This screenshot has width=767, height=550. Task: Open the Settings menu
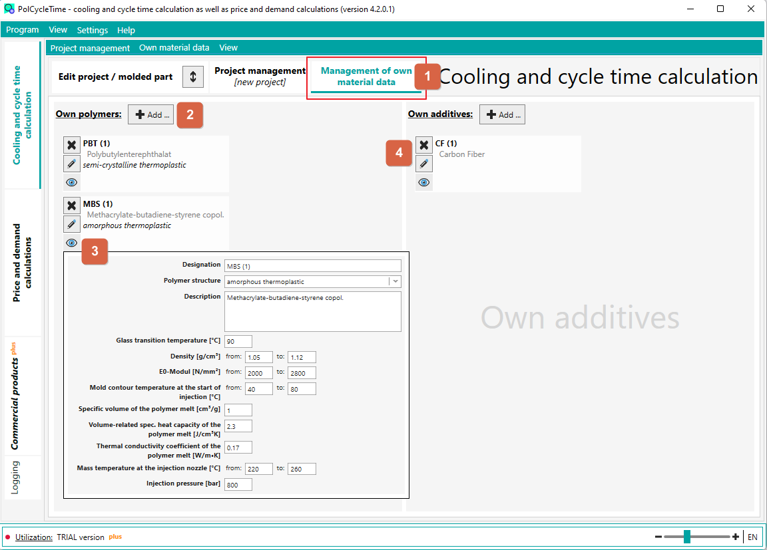tap(93, 31)
